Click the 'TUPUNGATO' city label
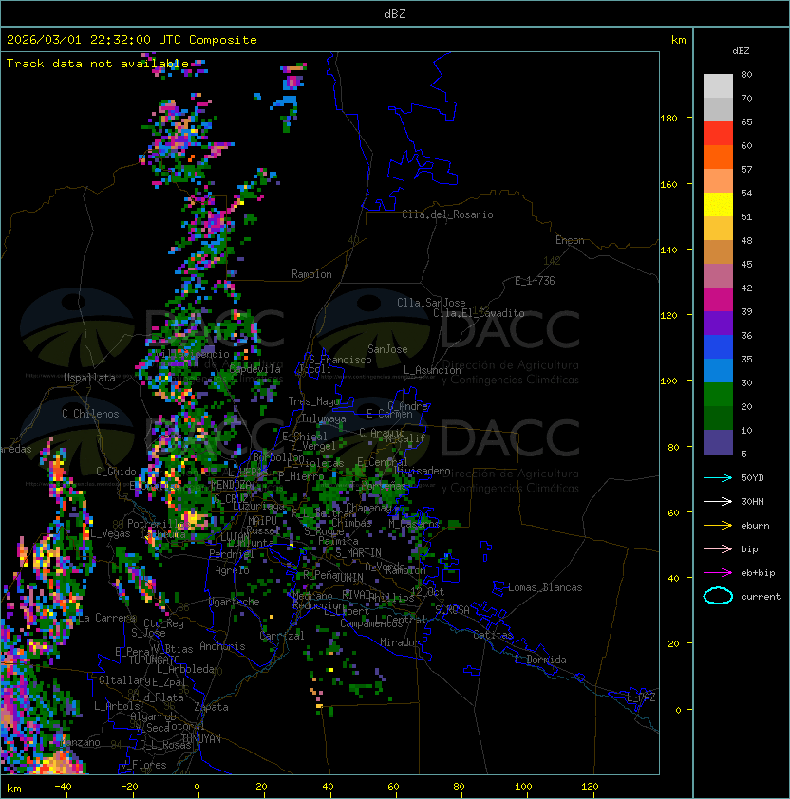 (154, 660)
